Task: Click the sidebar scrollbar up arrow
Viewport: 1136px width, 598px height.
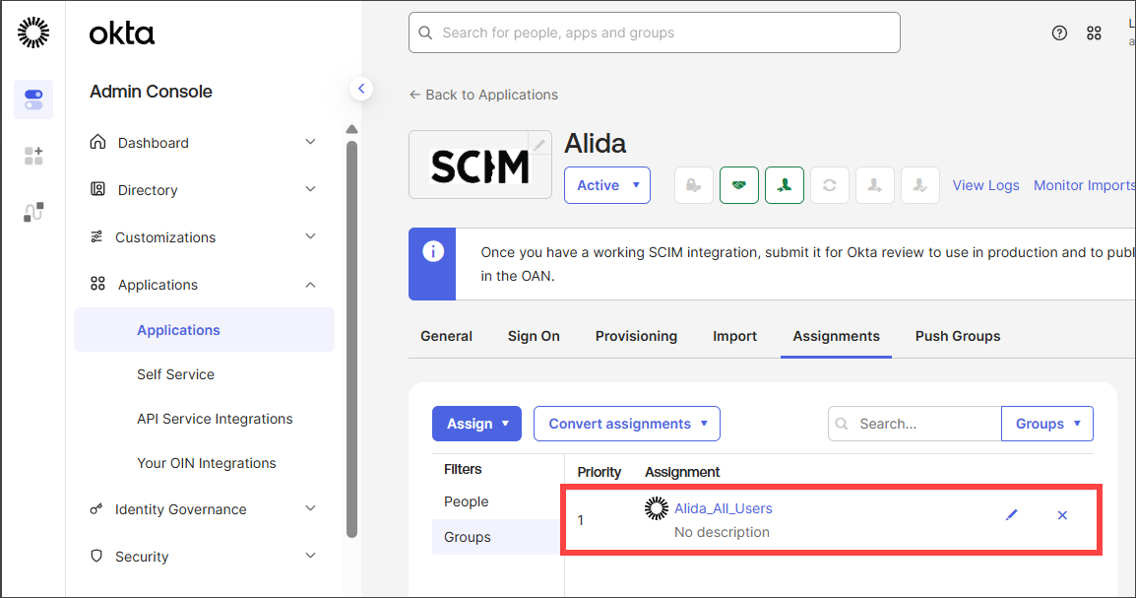Action: [352, 129]
